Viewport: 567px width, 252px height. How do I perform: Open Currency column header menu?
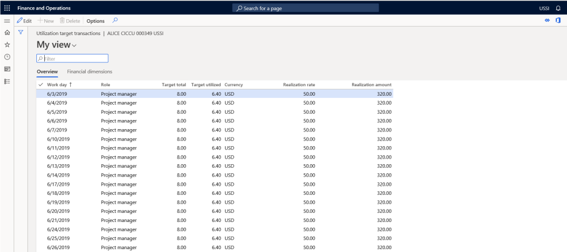click(x=234, y=84)
